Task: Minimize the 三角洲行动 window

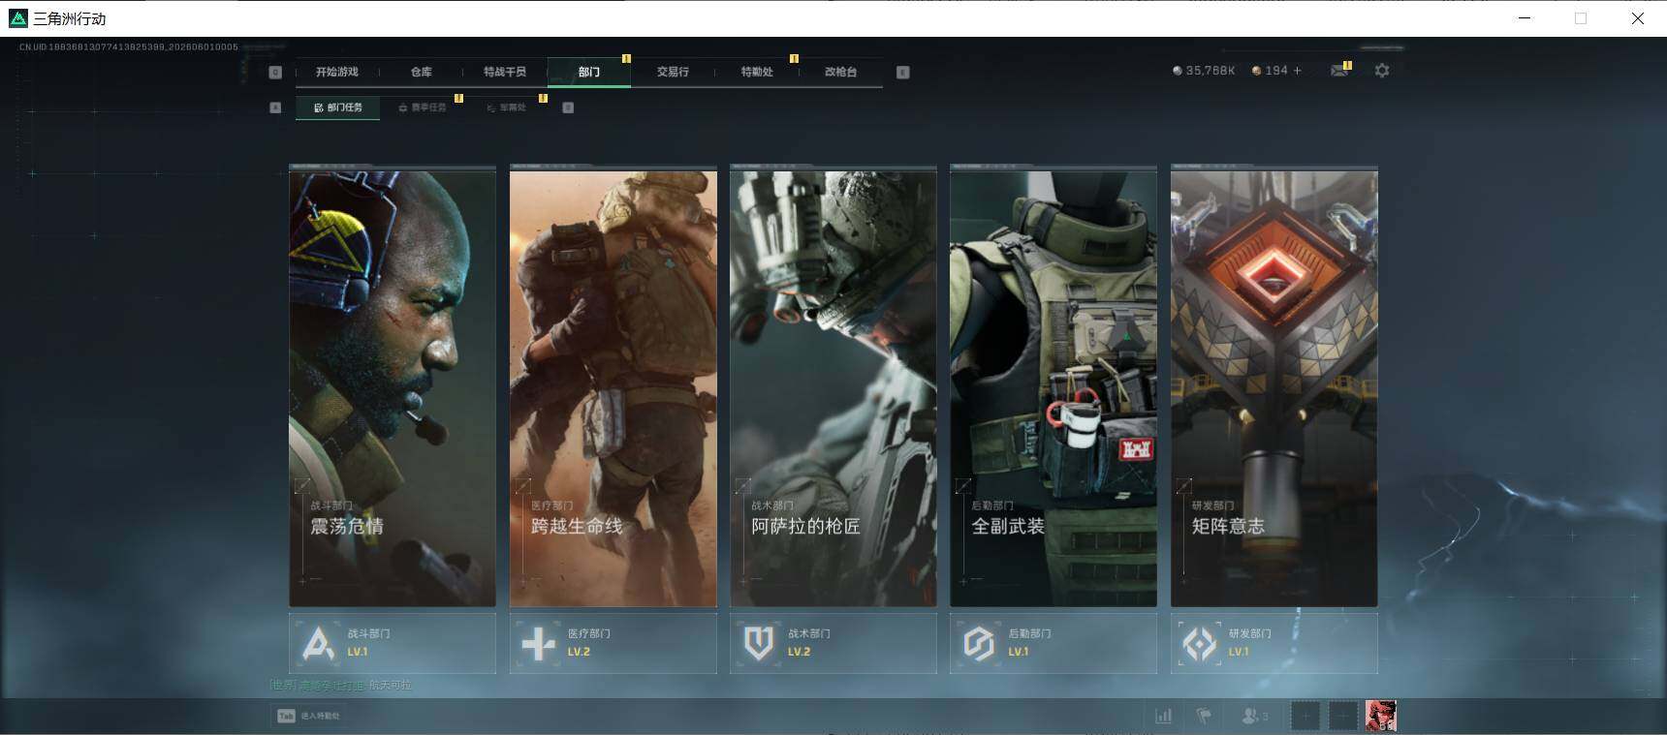Action: pos(1525,18)
